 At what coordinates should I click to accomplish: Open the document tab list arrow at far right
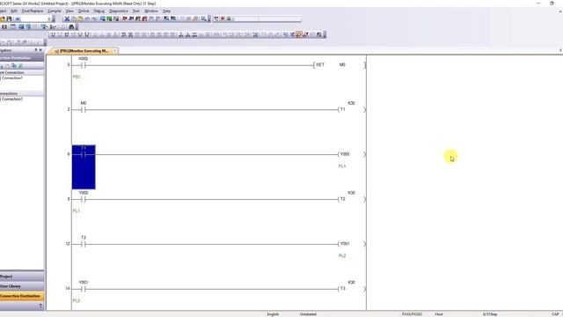click(560, 50)
